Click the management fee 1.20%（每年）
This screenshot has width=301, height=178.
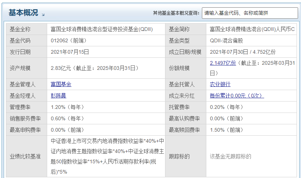[67, 107]
